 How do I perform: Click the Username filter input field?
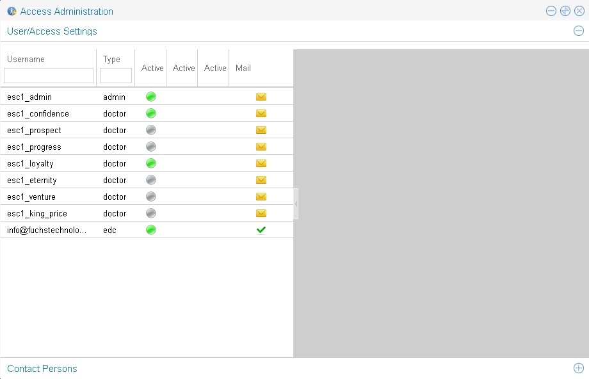[49, 76]
